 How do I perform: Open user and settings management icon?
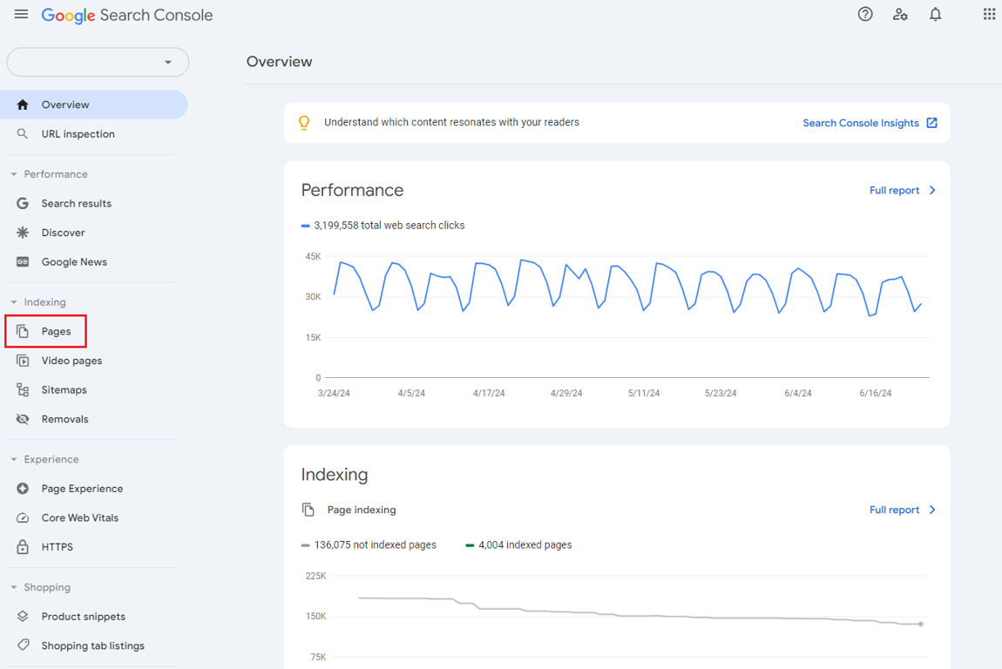900,14
